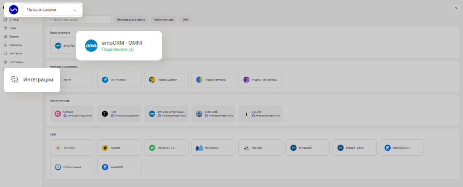This screenshot has width=463, height=187.
Task: Click the Chat2Desk logo icon
Action: 200,114
